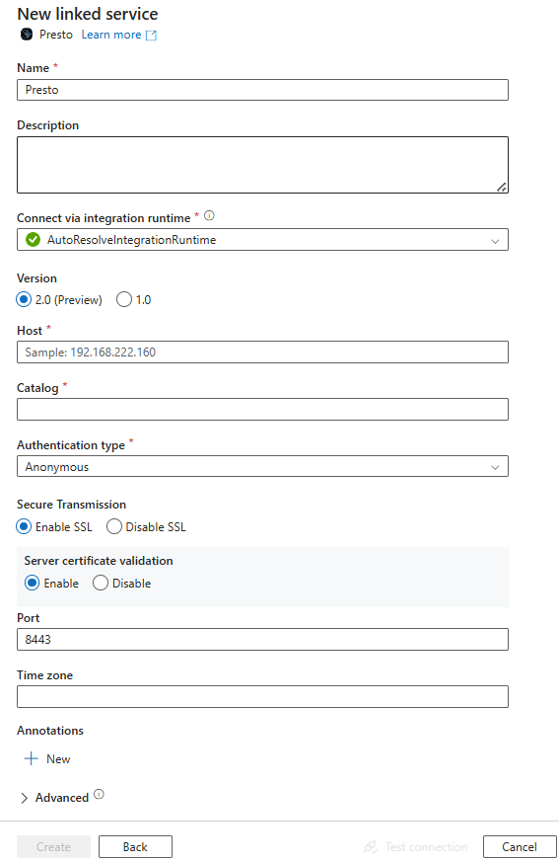The image size is (559, 862).
Task: Click the Description resize handle
Action: click(502, 187)
